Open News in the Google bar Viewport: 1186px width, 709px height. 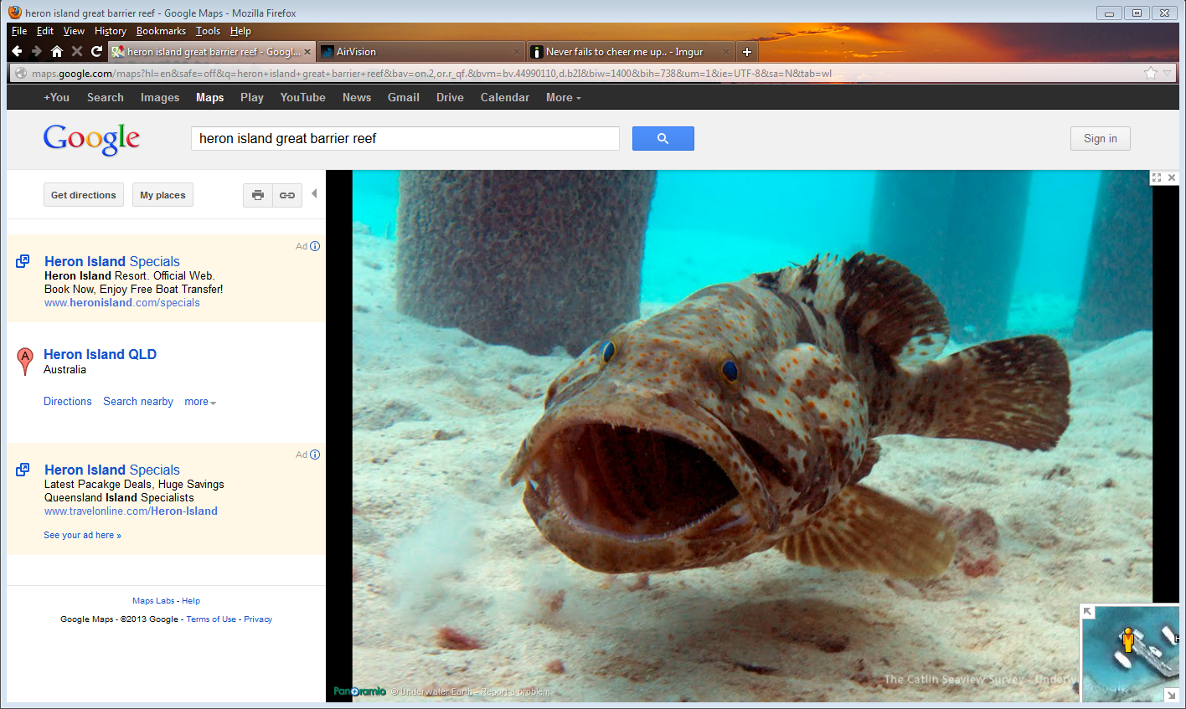[357, 98]
